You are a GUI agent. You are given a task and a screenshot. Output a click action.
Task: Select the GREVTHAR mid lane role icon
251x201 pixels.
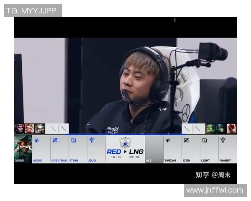[55, 140]
